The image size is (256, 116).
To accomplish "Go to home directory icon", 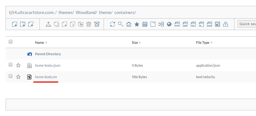I will tap(129, 24).
